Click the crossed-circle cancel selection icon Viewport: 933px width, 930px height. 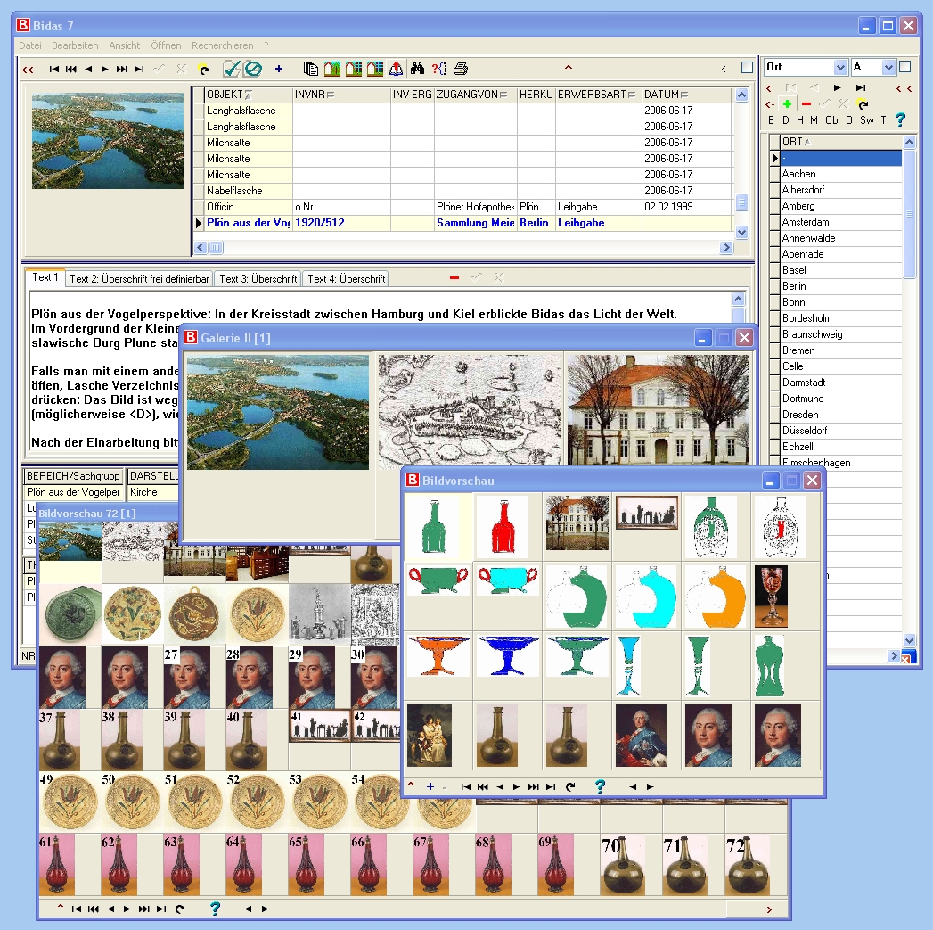click(253, 69)
